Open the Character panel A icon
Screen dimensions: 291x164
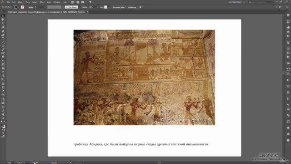coord(288,109)
